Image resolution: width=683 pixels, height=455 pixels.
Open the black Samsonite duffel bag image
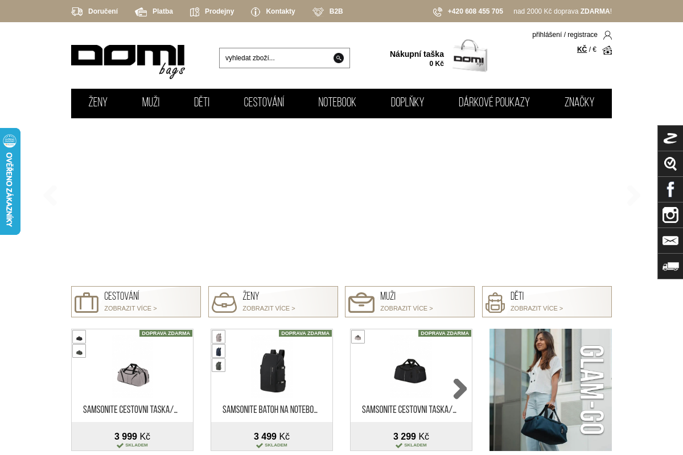pyautogui.click(x=410, y=371)
